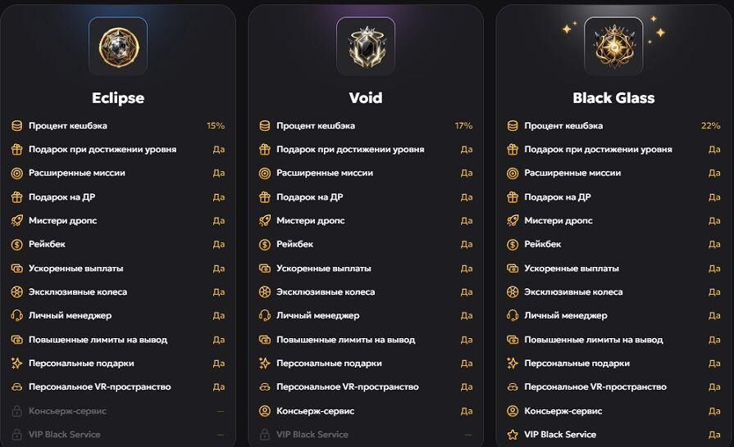Click Расширенные миссии target icon in Black Glass
The height and width of the screenshot is (447, 734).
click(513, 174)
